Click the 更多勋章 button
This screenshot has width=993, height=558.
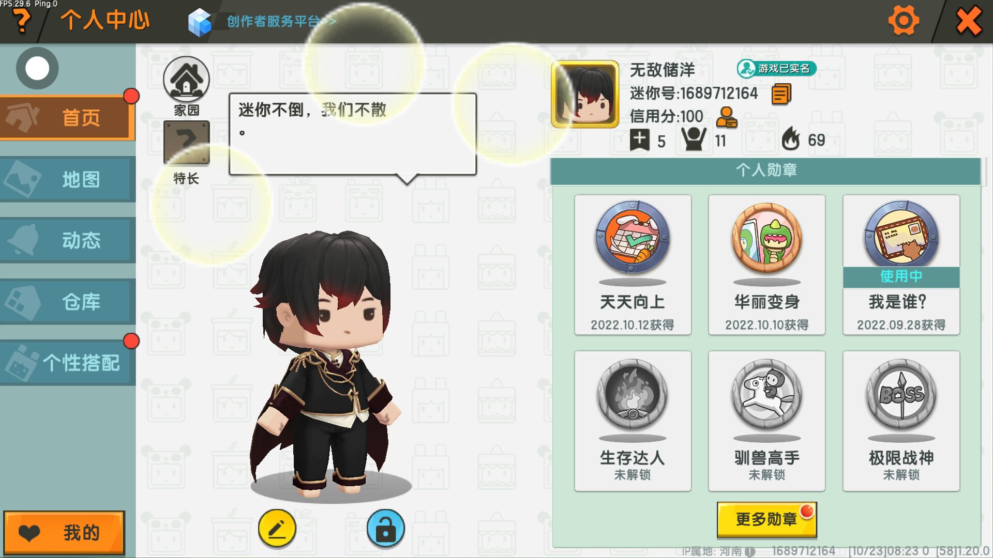click(766, 519)
